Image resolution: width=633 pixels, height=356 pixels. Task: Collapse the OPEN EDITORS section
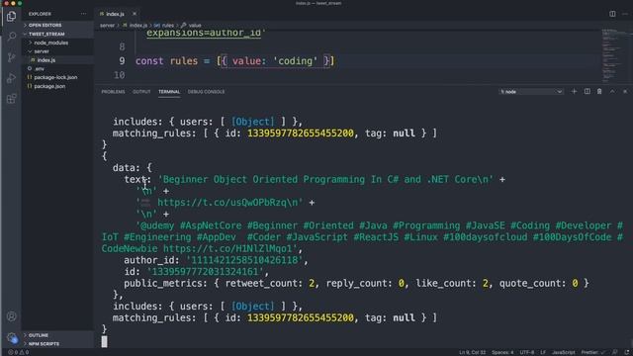coord(45,25)
